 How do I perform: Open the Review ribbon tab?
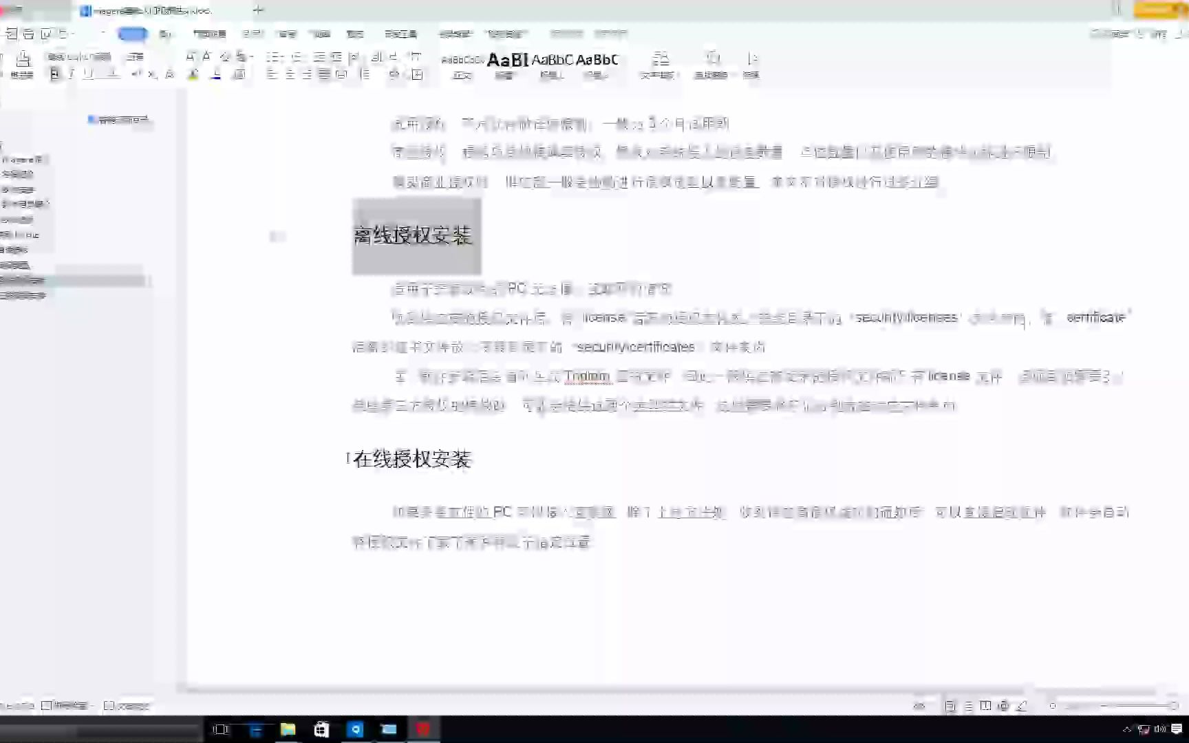[x=286, y=34]
